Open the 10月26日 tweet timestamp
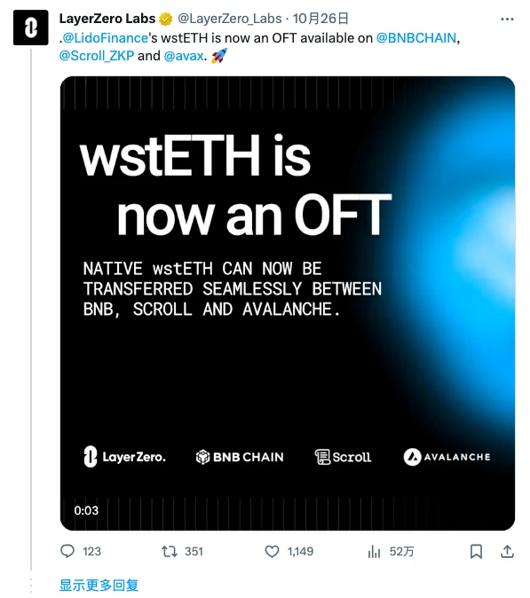 click(x=320, y=19)
